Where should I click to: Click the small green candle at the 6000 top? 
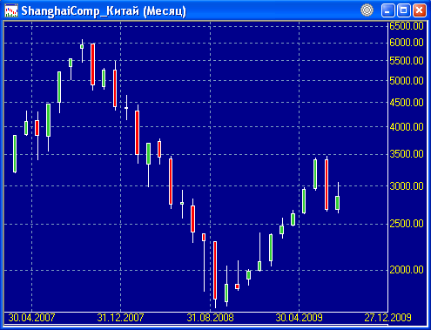(82, 46)
